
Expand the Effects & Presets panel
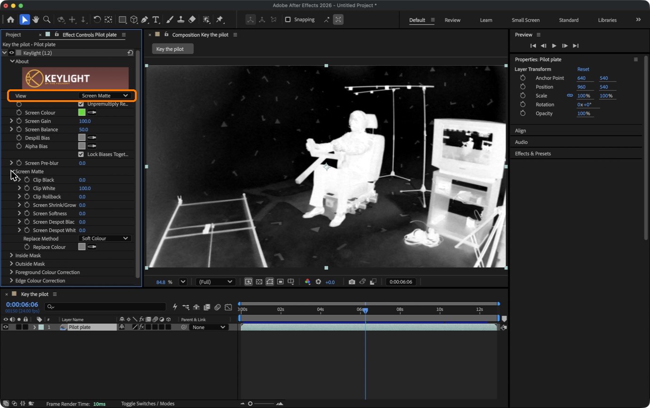[x=533, y=154]
